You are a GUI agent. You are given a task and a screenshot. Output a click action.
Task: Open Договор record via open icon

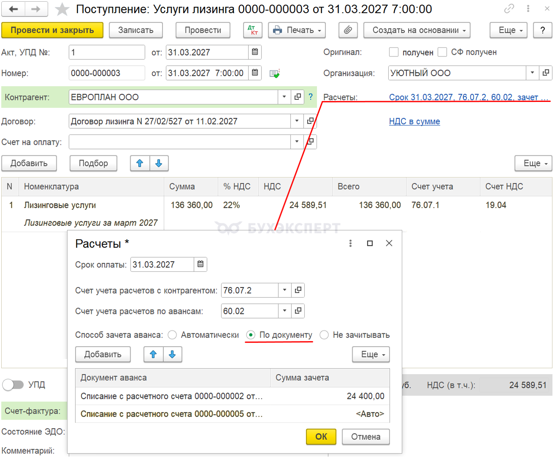pyautogui.click(x=310, y=121)
